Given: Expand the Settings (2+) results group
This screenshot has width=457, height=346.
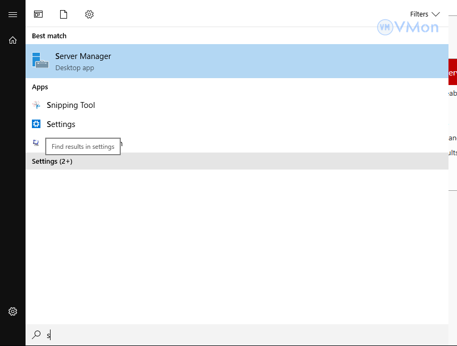Looking at the screenshot, I should coord(52,161).
